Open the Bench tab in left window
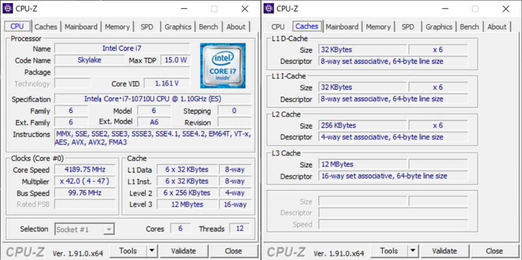 pyautogui.click(x=208, y=26)
